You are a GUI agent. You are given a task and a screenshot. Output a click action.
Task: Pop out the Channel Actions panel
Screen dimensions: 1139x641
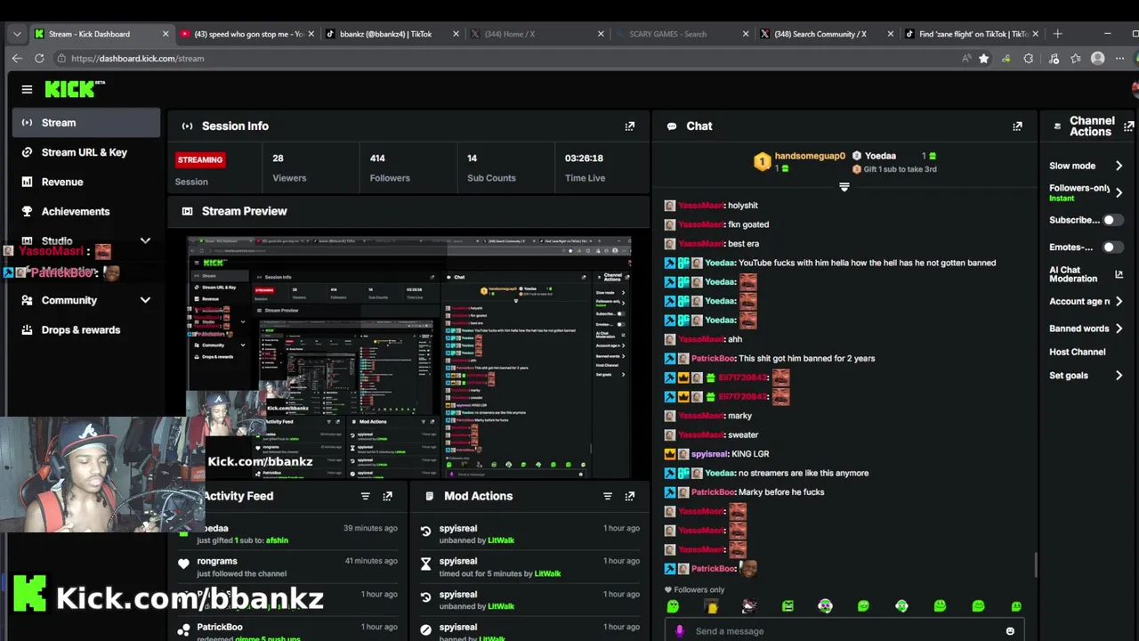pos(1129,126)
